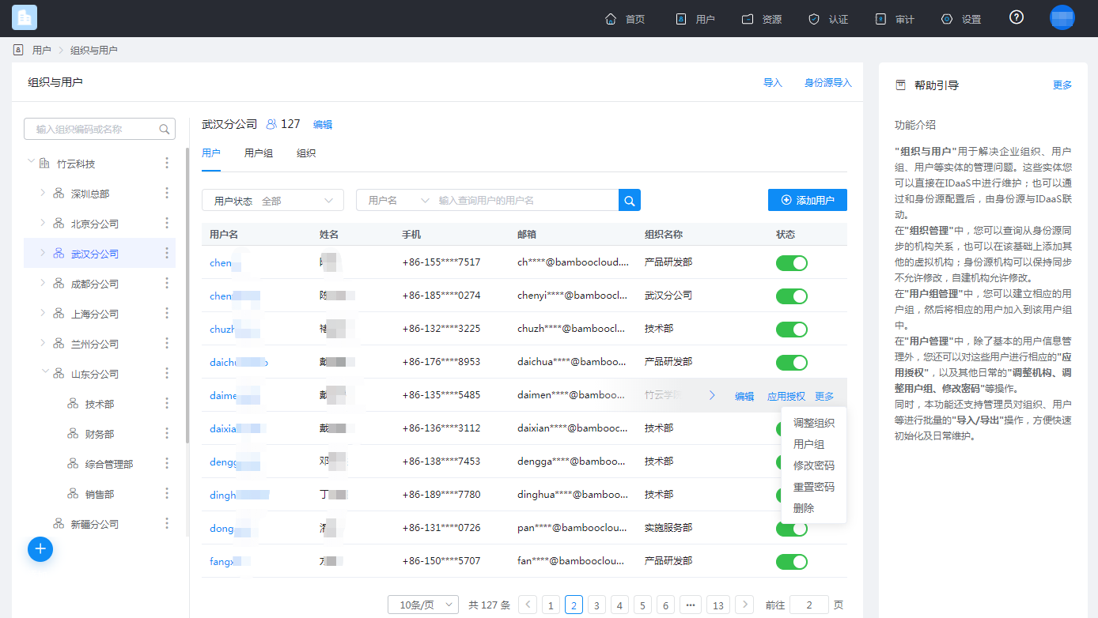The height and width of the screenshot is (618, 1098).
Task: Expand the 深圳总部 tree node
Action: coord(42,194)
